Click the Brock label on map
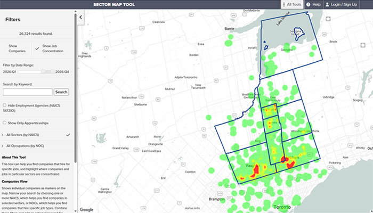This screenshot has width=373, height=213. [333, 42]
